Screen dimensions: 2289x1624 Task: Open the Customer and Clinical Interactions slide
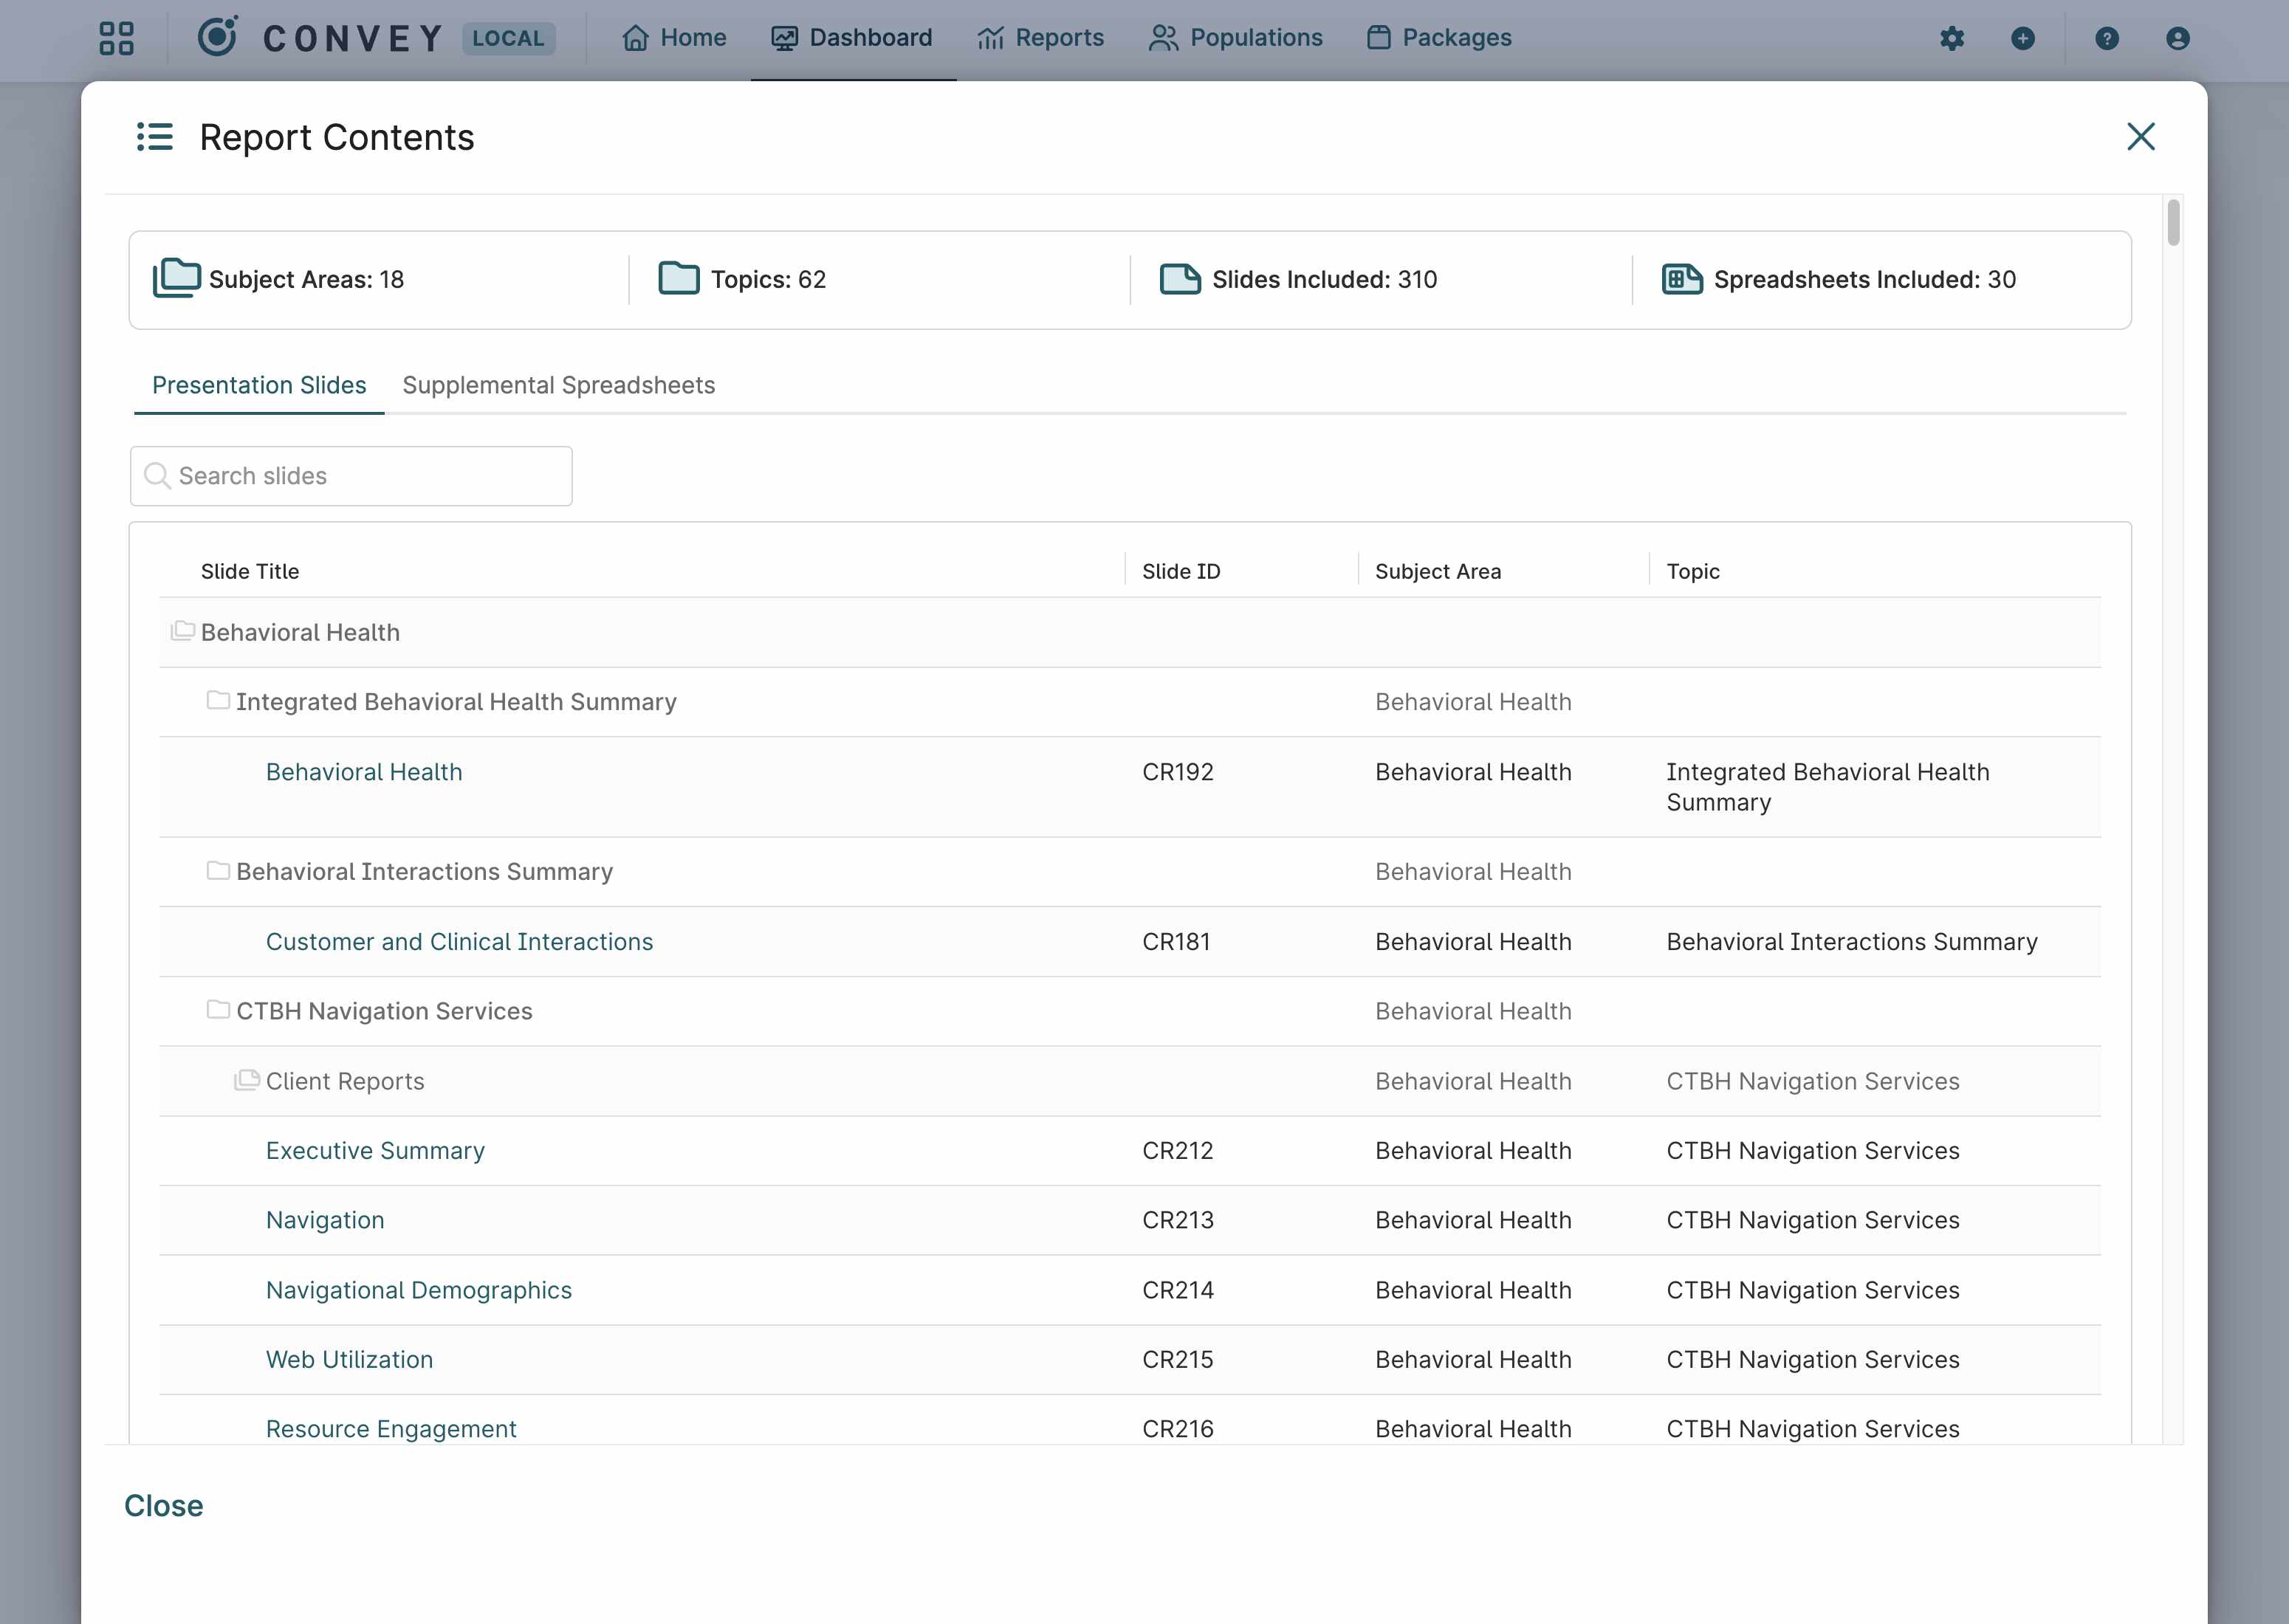point(459,941)
